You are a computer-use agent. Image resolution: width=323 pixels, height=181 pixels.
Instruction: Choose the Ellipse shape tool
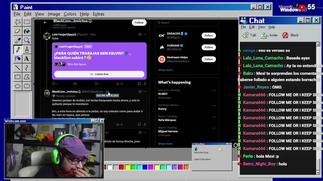[17, 86]
